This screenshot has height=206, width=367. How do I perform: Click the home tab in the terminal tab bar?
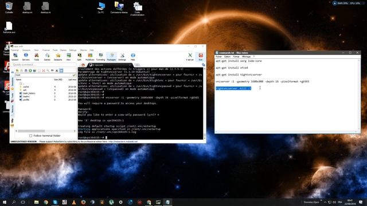(x=83, y=65)
